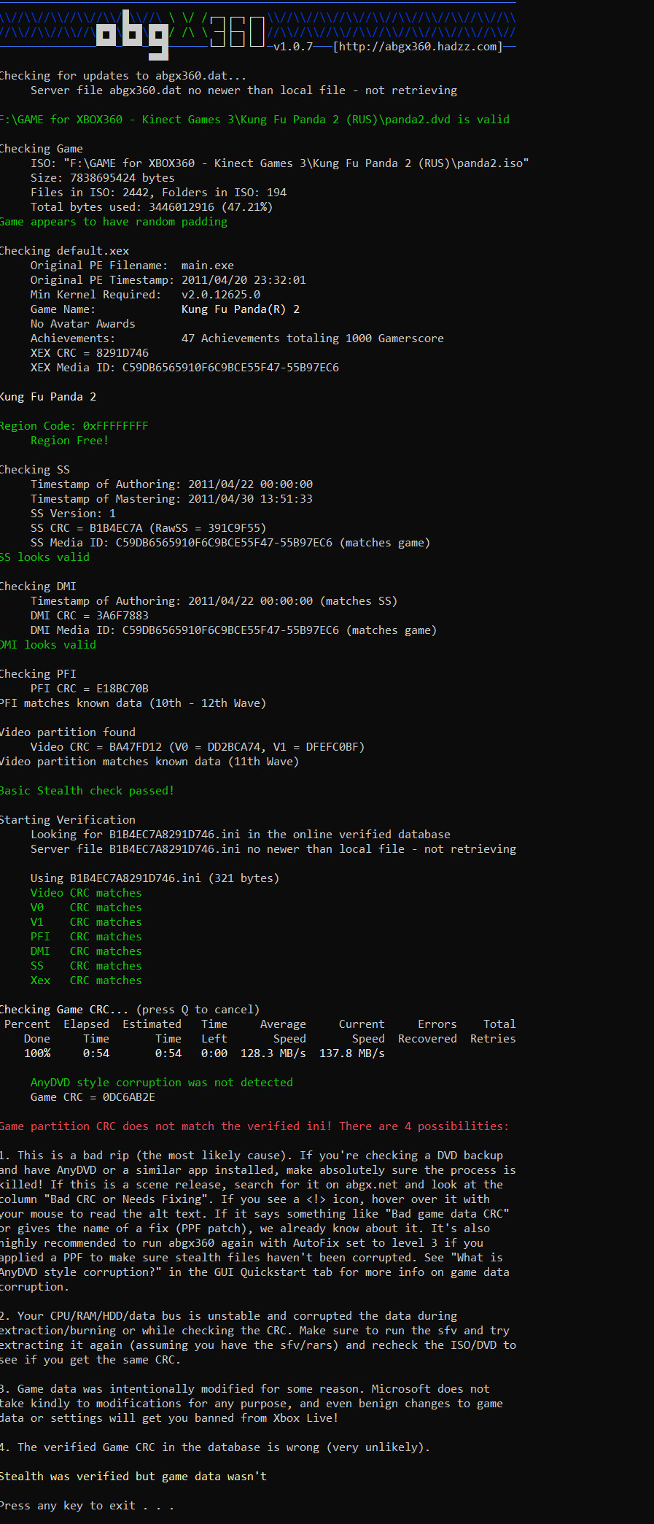Click the 'Checking default.xex' heading
Screen dimensions: 654x1524
point(64,251)
